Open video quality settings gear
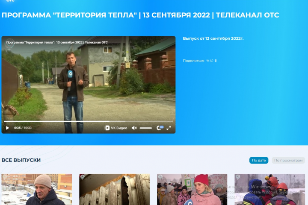Image resolution: width=308 pixels, height=205 pixels. [159, 128]
